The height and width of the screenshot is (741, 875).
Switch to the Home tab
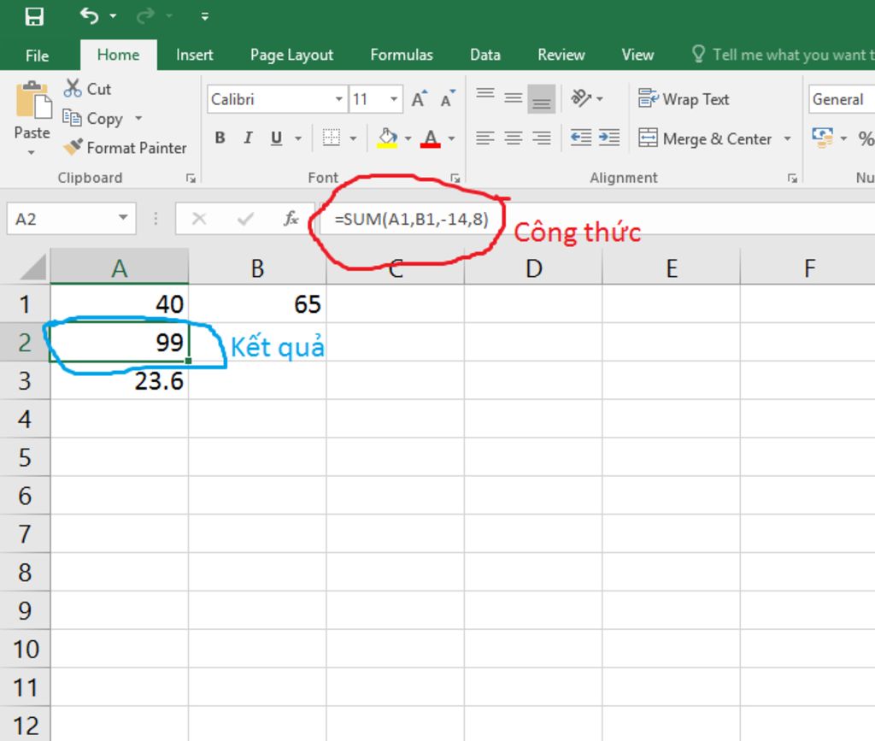[x=118, y=55]
